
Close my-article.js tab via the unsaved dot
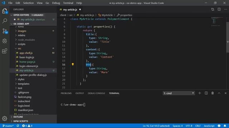point(80,10)
